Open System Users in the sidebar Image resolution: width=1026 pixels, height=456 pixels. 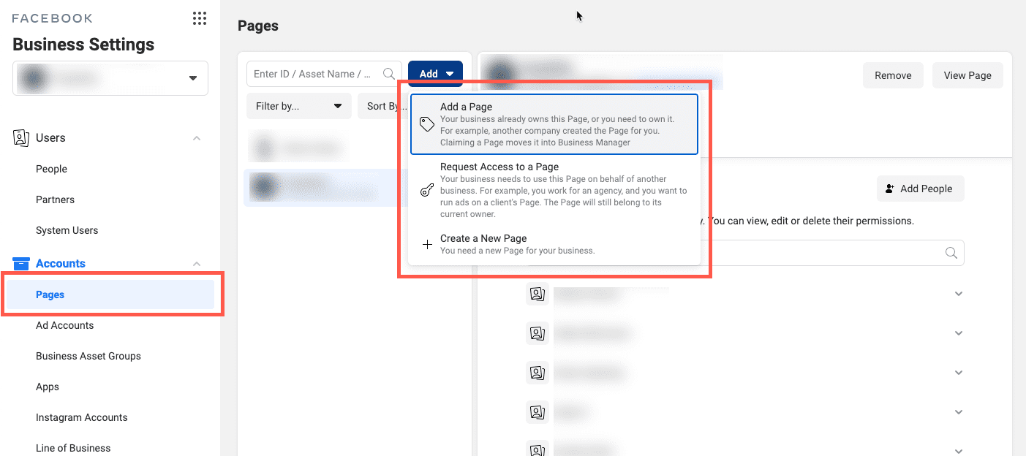coord(67,230)
